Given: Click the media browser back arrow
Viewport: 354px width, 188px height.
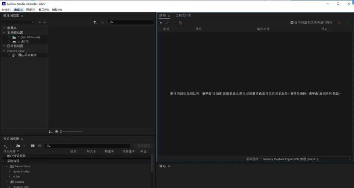Looking at the screenshot, I should (x=40, y=22).
